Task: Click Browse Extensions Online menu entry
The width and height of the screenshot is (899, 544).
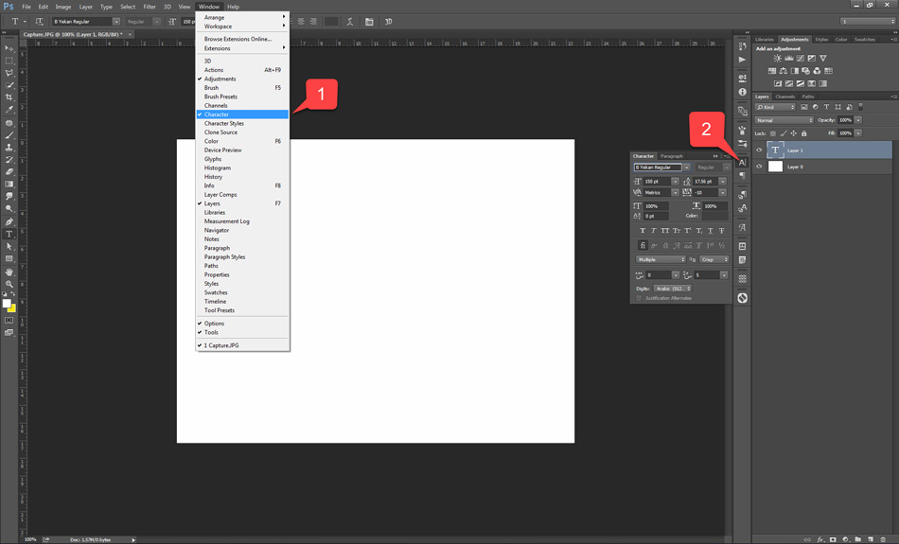Action: [x=238, y=39]
